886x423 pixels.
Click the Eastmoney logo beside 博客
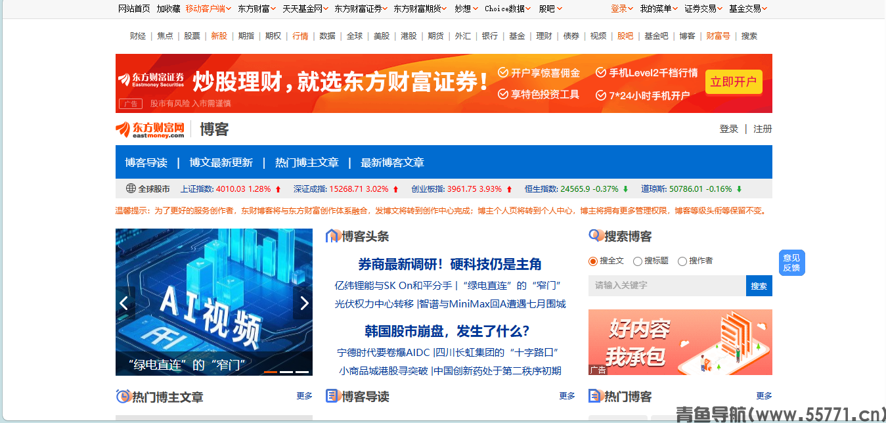pos(150,129)
